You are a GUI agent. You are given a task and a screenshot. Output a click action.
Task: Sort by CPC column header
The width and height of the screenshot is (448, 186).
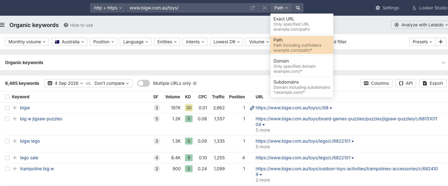(203, 97)
